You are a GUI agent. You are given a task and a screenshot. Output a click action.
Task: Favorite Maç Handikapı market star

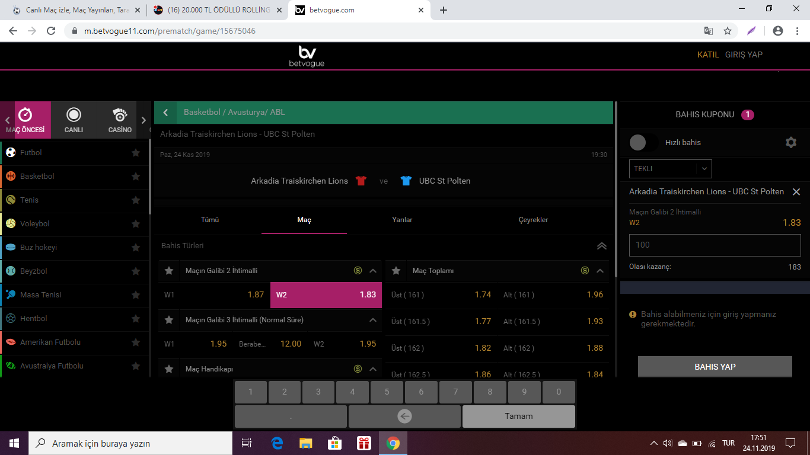pyautogui.click(x=169, y=369)
